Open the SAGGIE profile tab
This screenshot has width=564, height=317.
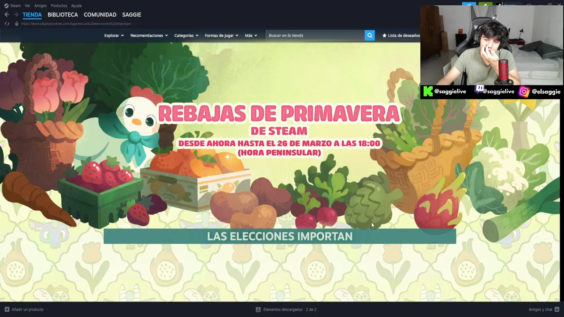point(132,15)
